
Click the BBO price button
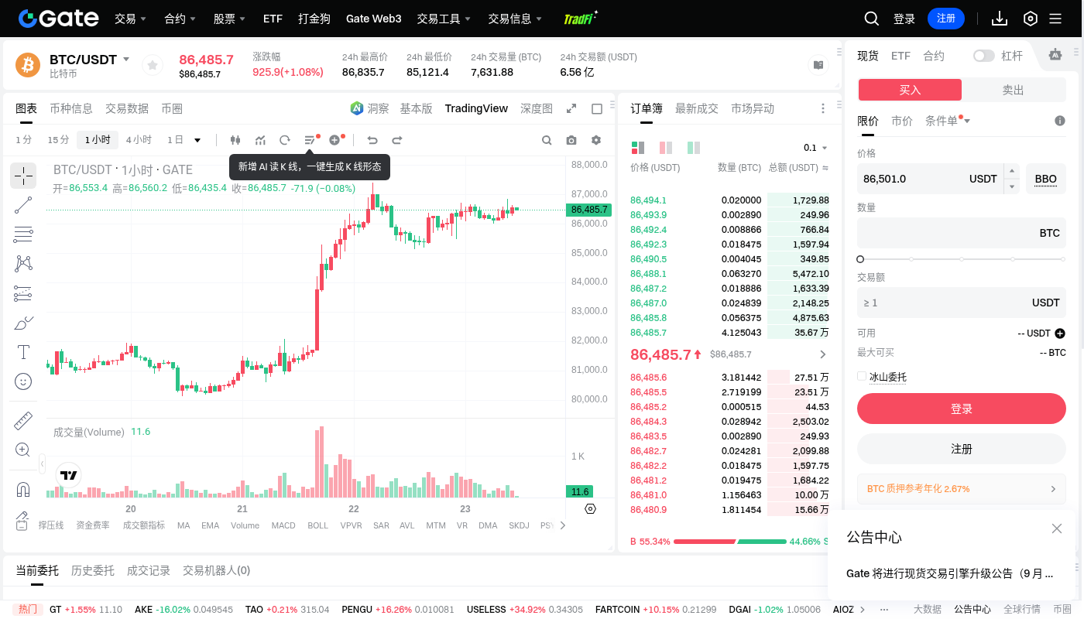pos(1046,179)
